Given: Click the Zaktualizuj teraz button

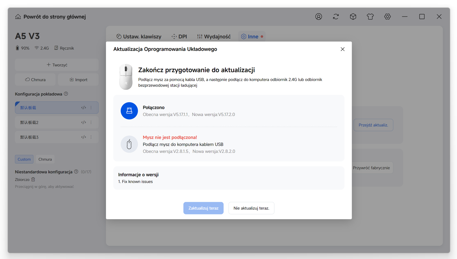Looking at the screenshot, I should coord(204,208).
